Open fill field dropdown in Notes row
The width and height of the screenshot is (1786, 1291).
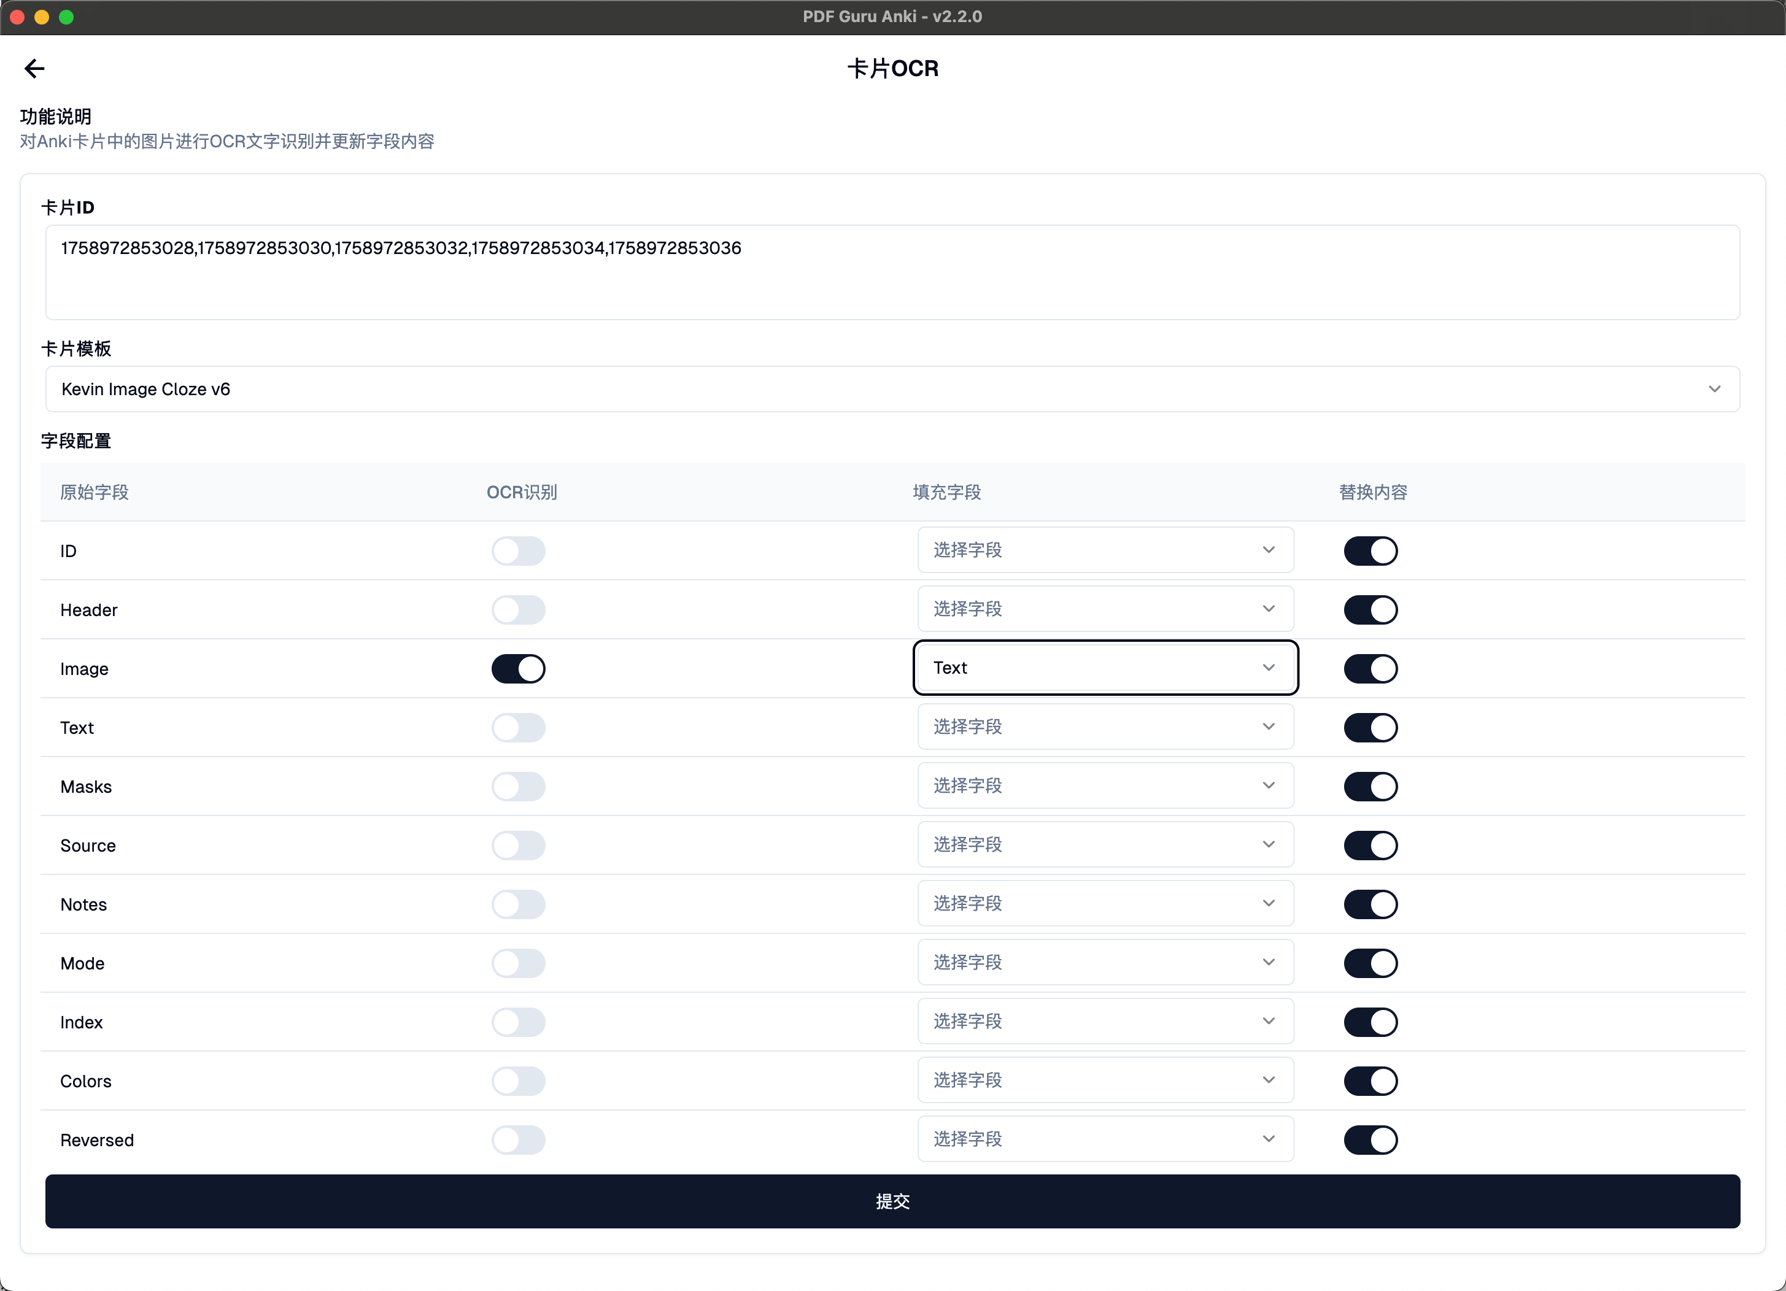(1105, 904)
